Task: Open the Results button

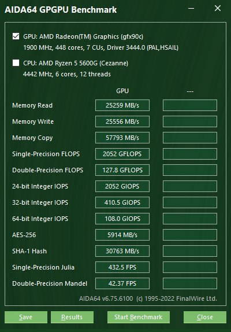Action: (x=72, y=317)
